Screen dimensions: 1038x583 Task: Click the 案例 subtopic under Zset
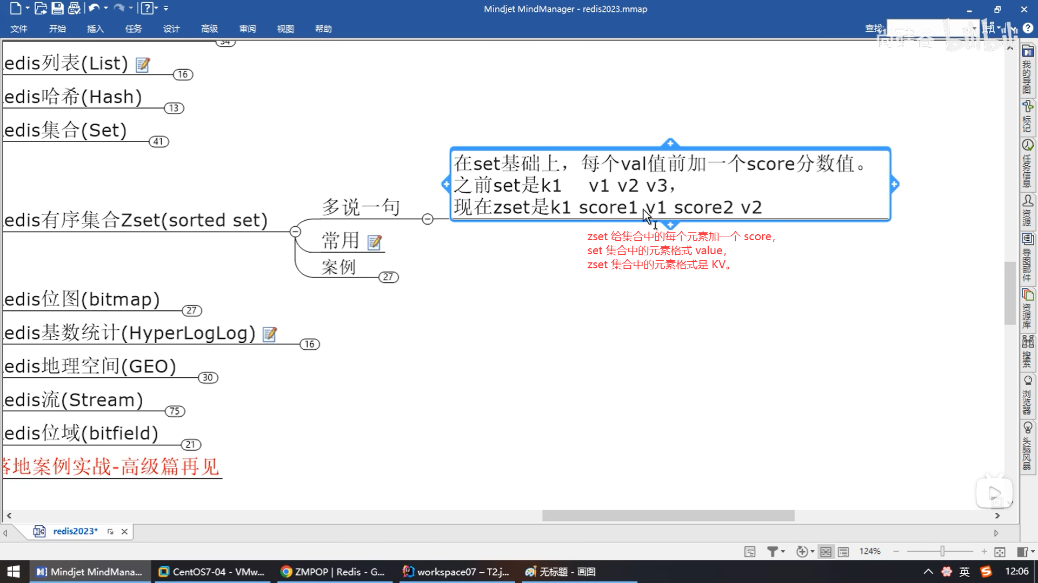[x=339, y=267]
